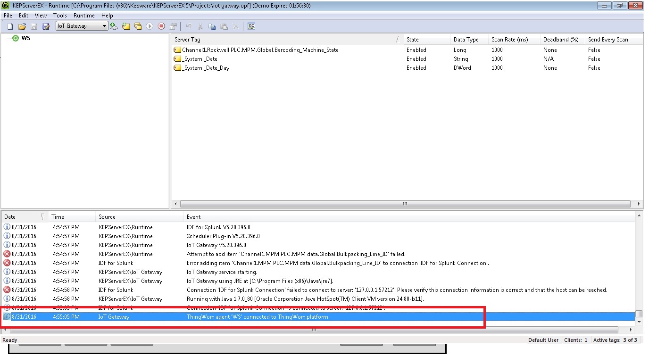649x356 pixels.
Task: Stop the agent with the red stop icon
Action: coord(161,26)
